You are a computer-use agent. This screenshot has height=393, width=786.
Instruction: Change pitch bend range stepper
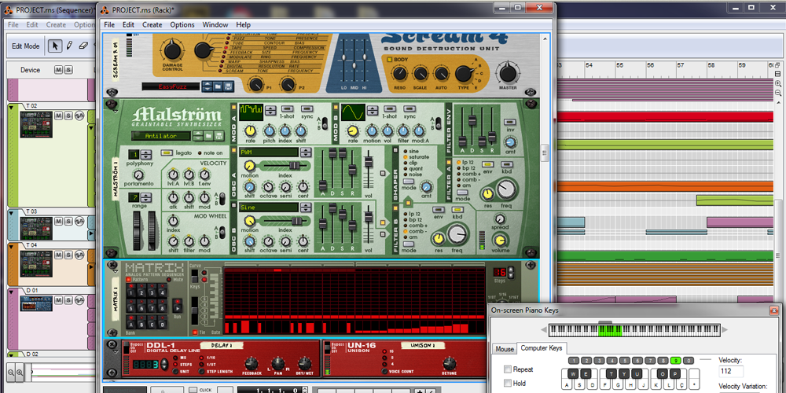[146, 197]
